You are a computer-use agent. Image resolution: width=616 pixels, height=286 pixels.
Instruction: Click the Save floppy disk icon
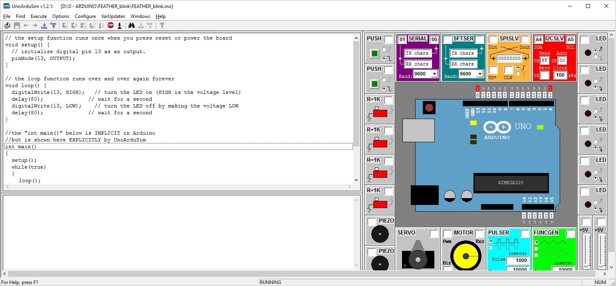pos(17,26)
